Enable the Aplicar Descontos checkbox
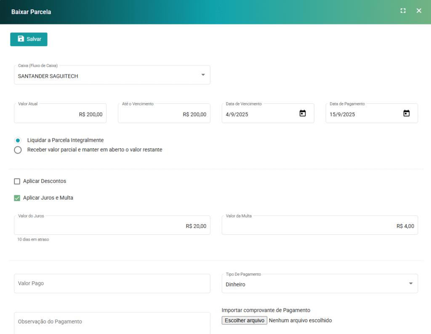Screen dimensions: 431x334 click(x=17, y=181)
